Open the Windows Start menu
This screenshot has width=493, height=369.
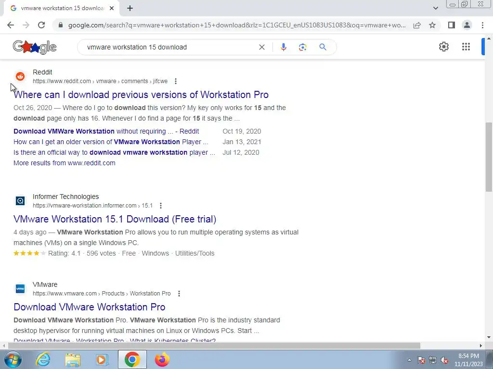12,359
